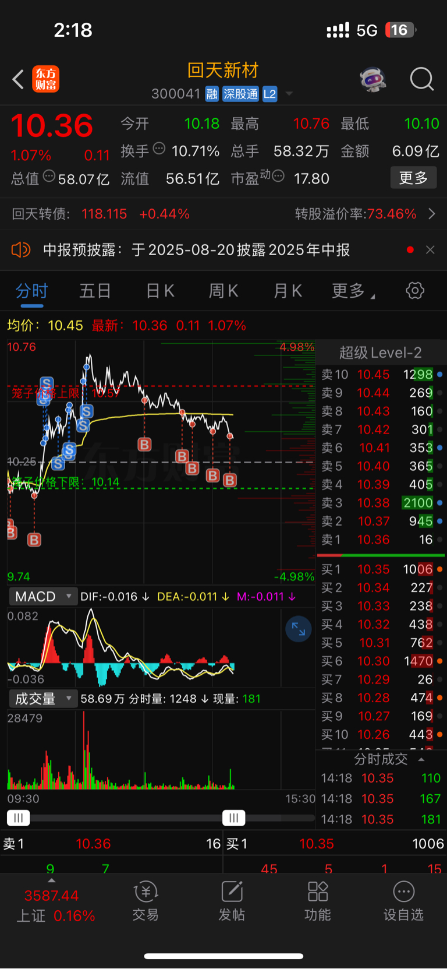
Task: Switch to 周K tab
Action: pos(223,291)
